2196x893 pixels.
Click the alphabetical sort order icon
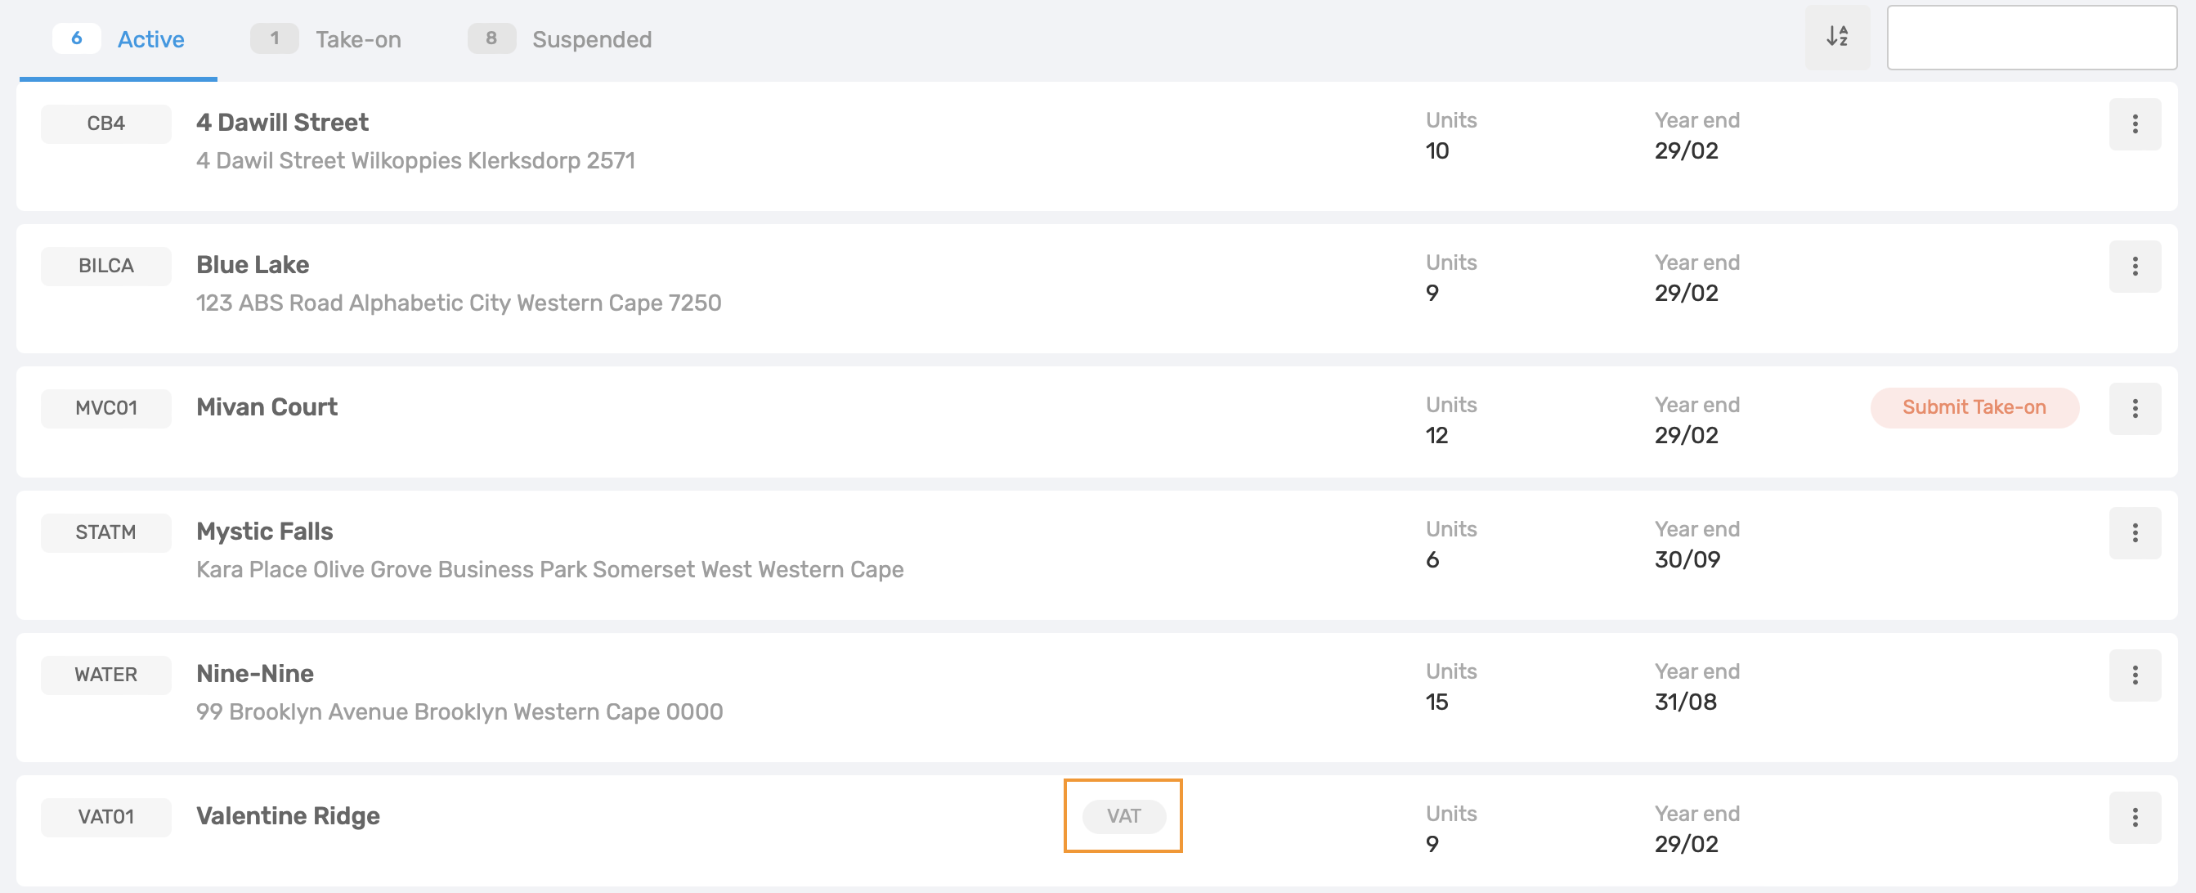[x=1836, y=38]
